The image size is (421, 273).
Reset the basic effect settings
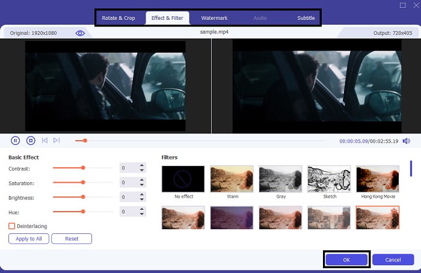(72, 239)
